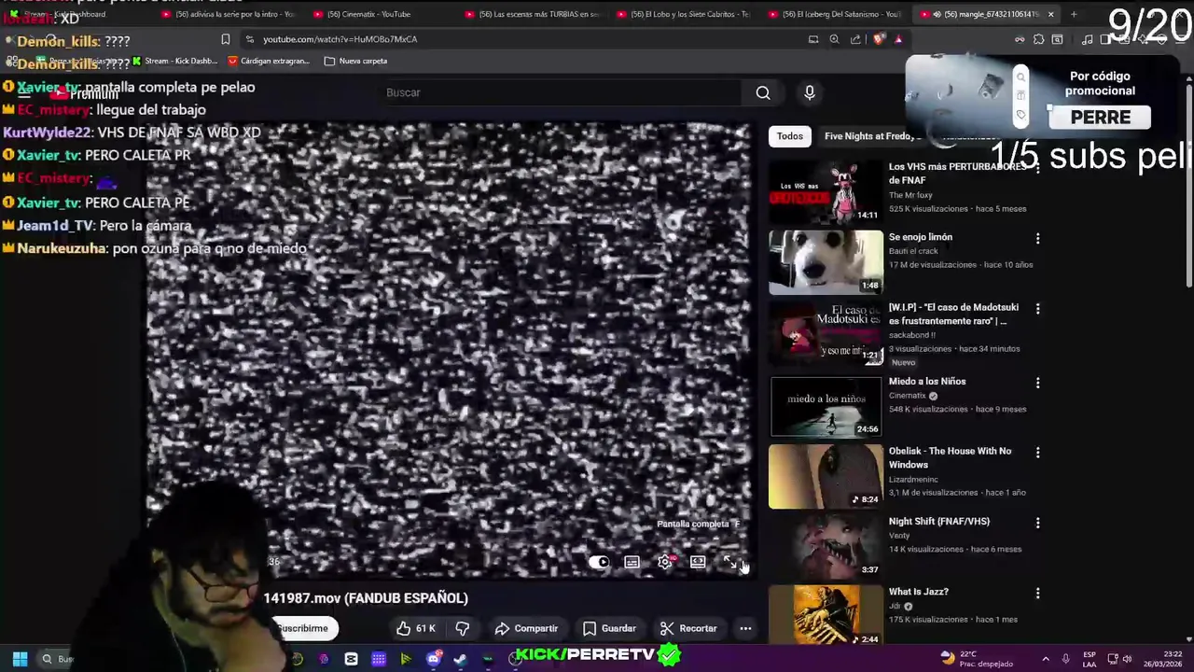Click share icon in address bar
The width and height of the screenshot is (1194, 672).
click(x=855, y=39)
